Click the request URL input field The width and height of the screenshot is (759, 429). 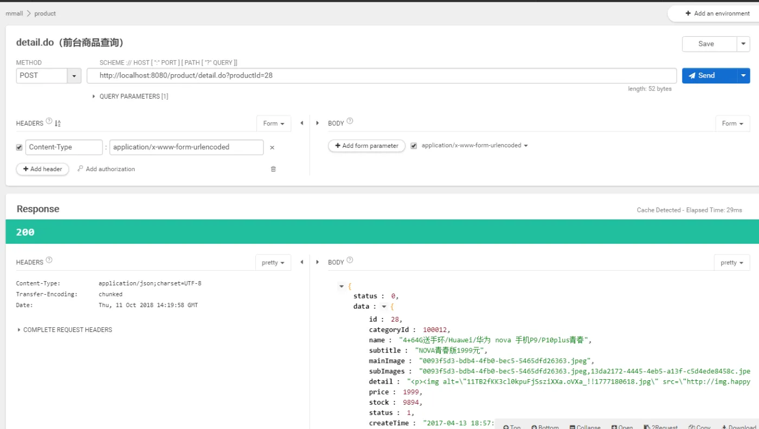click(x=382, y=76)
